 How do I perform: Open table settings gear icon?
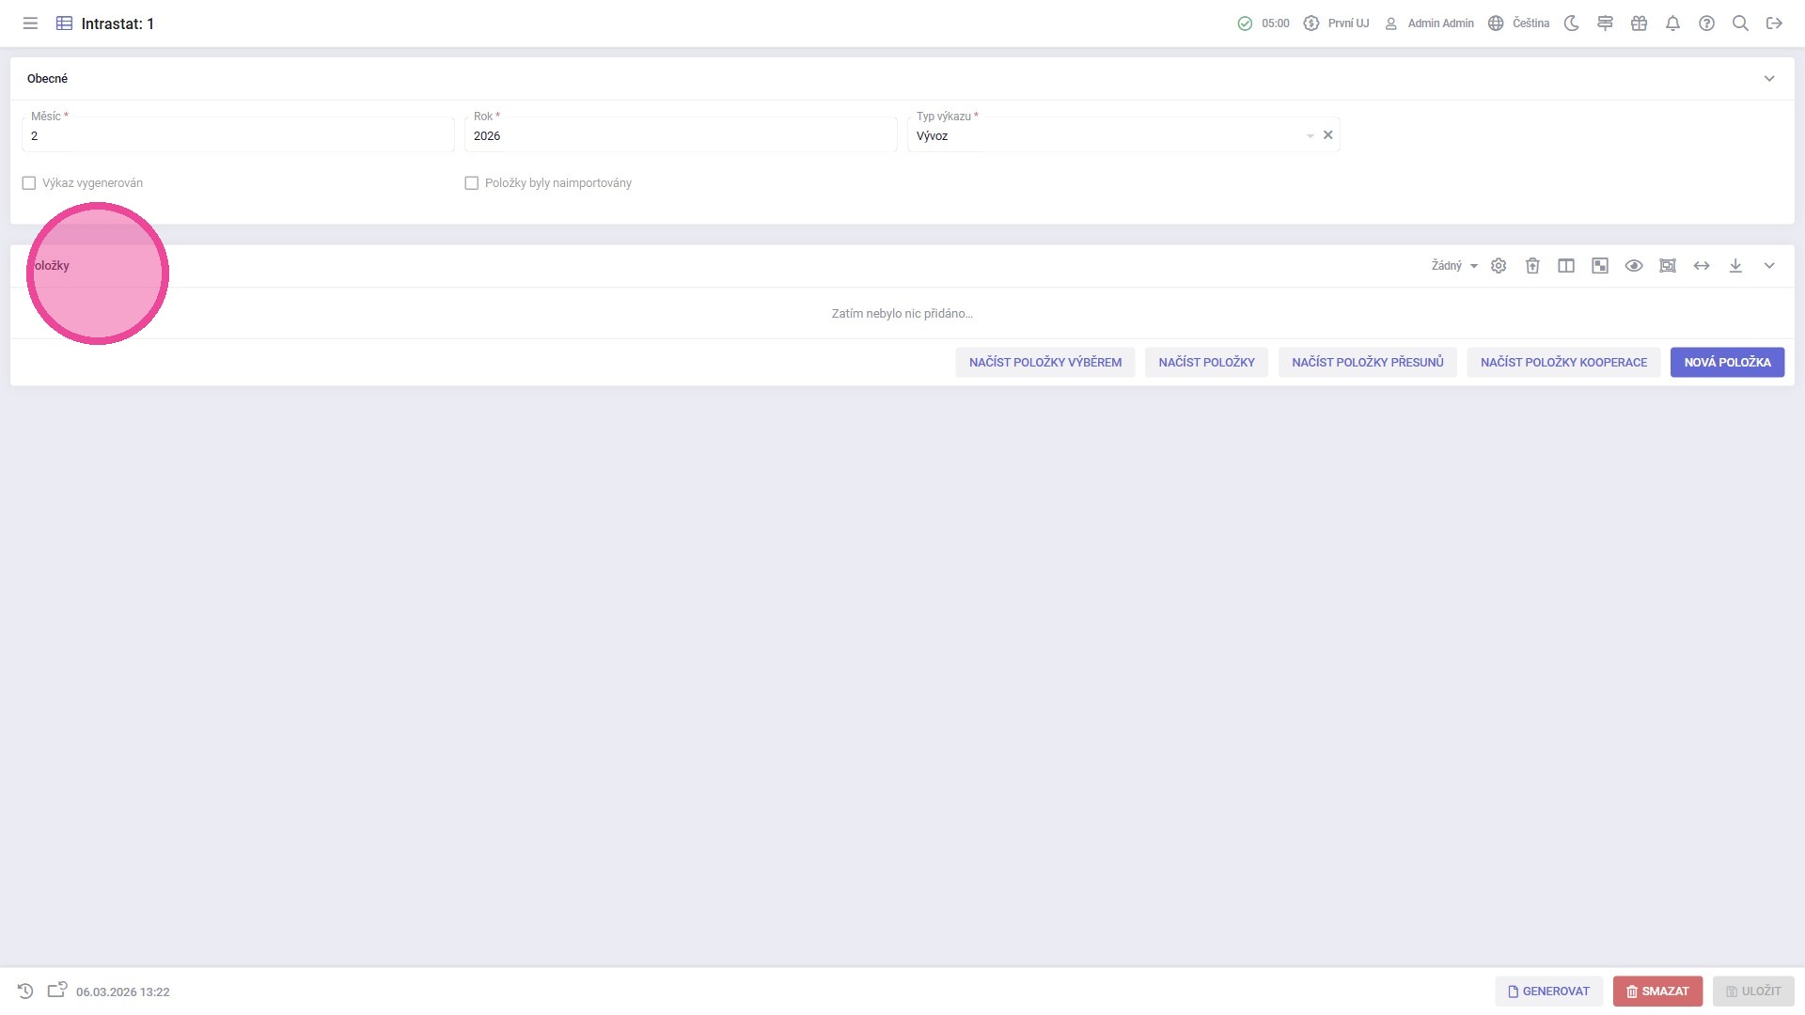pos(1499,266)
